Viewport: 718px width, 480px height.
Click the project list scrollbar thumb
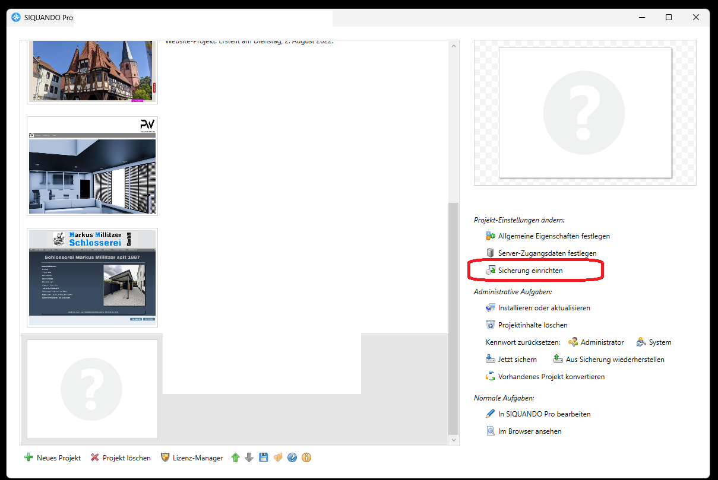pos(454,317)
